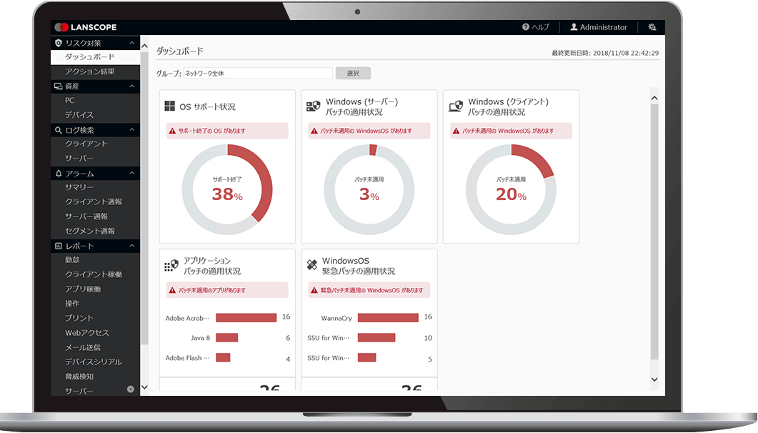This screenshot has height=433, width=758.
Task: Focus the グループ input field
Action: 258,73
